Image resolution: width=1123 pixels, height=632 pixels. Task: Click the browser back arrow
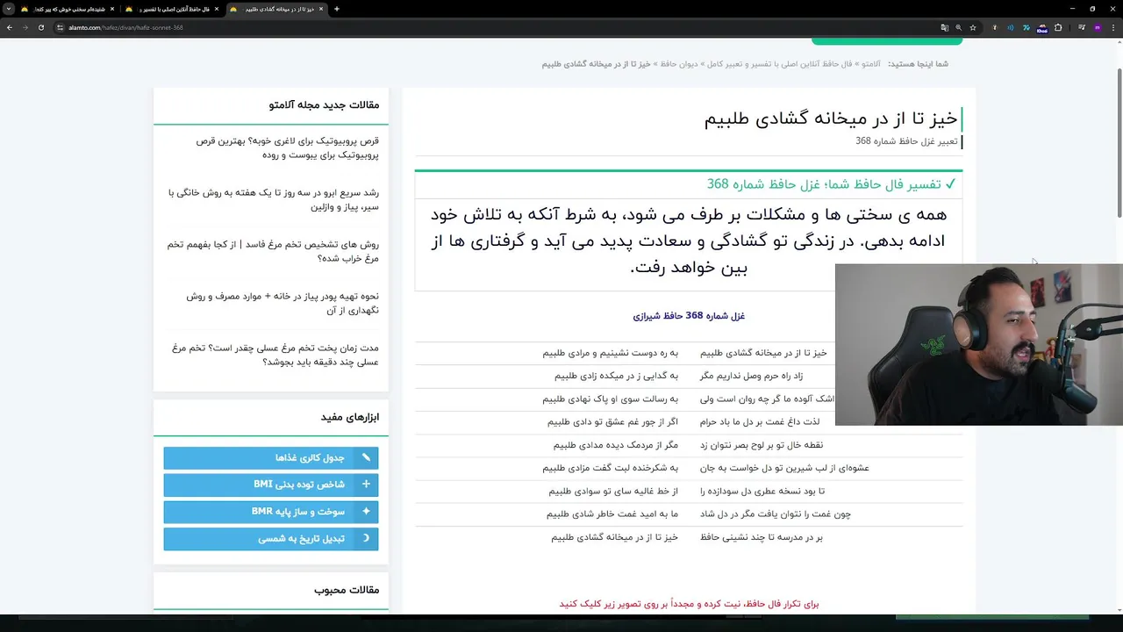point(9,27)
